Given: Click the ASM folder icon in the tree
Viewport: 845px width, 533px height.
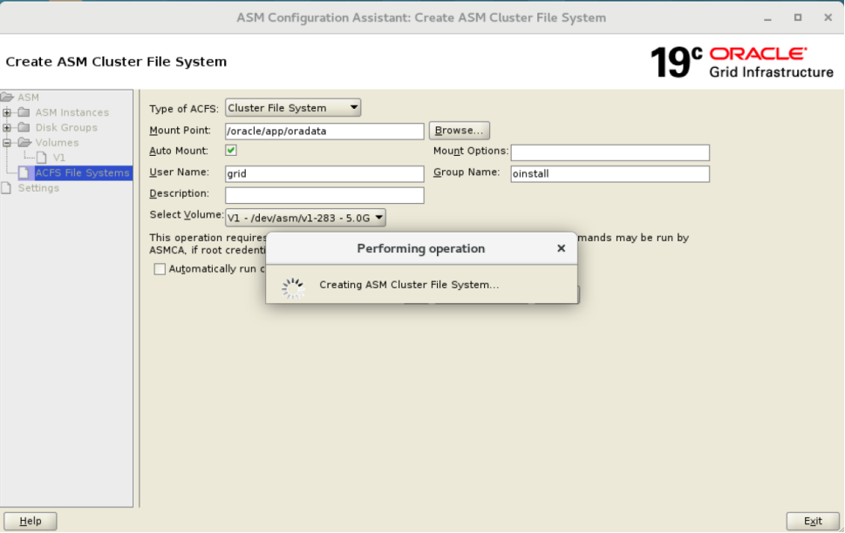Looking at the screenshot, I should pyautogui.click(x=7, y=97).
